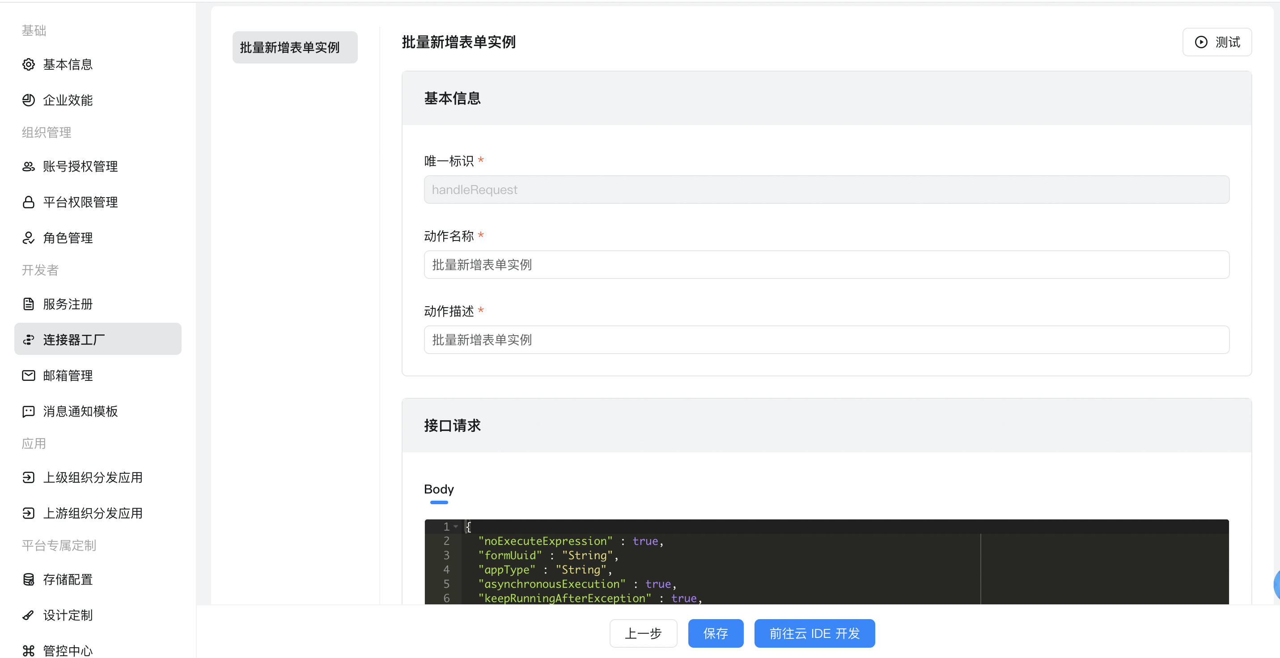Viewport: 1280px width, 658px height.
Task: Open 存储配置 in the sidebar
Action: coord(98,579)
